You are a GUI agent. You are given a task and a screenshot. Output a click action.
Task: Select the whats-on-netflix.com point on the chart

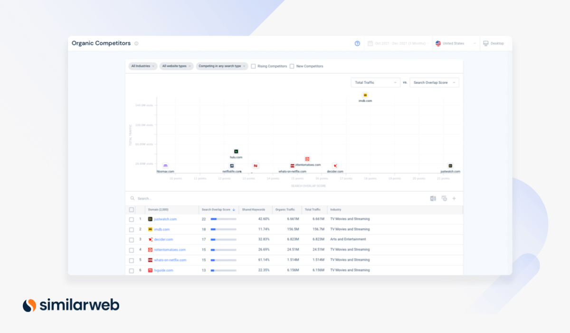click(293, 166)
